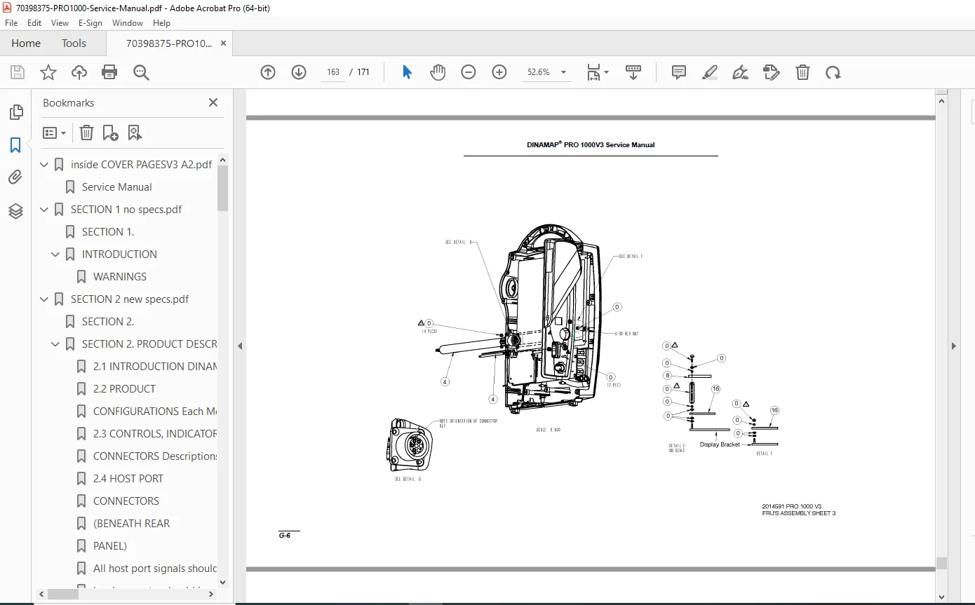
Task: Open the View menu
Action: click(60, 22)
